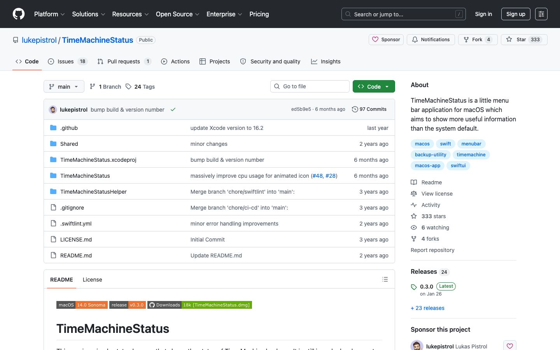The width and height of the screenshot is (560, 350).
Task: Open the command palette icon button
Action: point(541,14)
